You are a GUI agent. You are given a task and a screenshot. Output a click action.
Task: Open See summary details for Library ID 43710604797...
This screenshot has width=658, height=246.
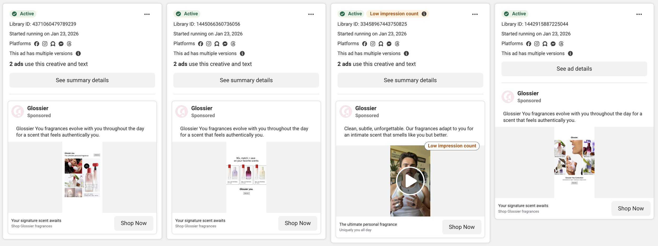tap(82, 80)
